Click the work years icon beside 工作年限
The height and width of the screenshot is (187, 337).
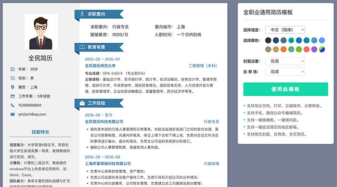(13, 96)
